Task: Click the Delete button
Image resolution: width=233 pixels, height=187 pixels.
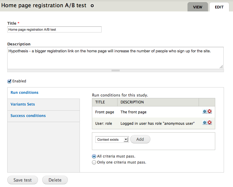Action: click(x=55, y=180)
